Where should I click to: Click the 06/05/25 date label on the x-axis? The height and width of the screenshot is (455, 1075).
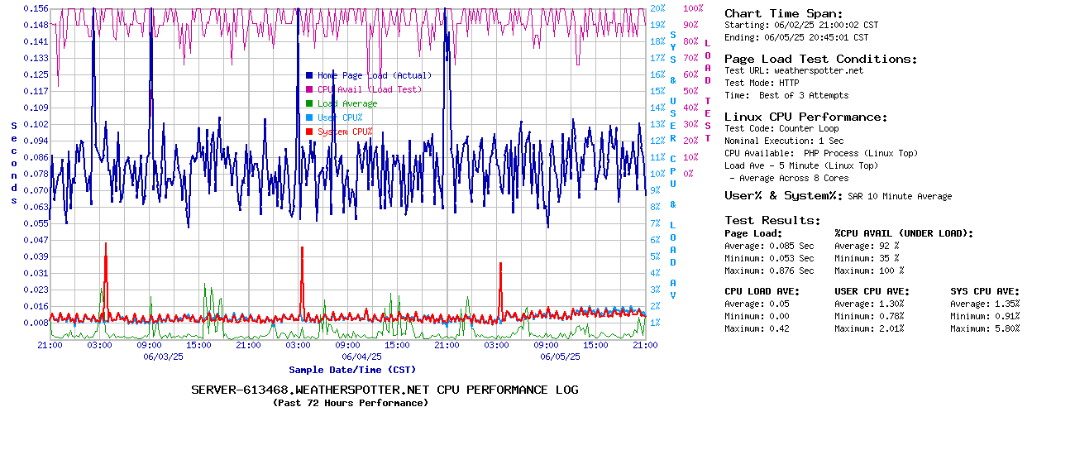pyautogui.click(x=560, y=357)
